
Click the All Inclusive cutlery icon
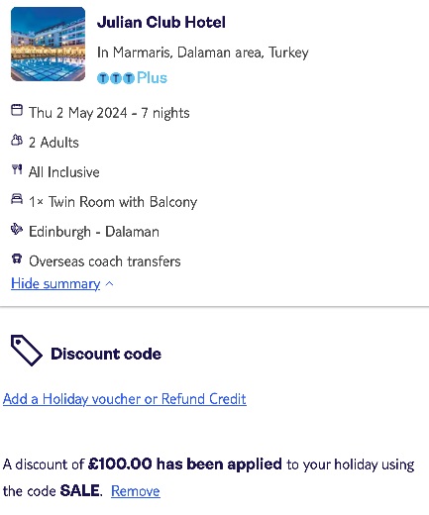(x=17, y=169)
